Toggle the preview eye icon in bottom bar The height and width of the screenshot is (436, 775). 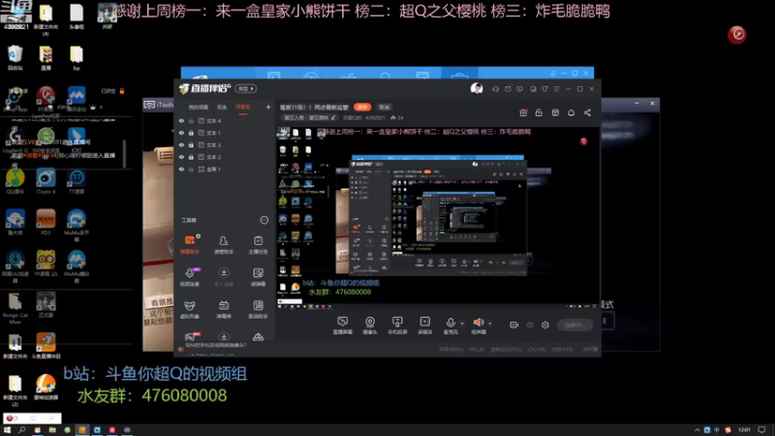(530, 325)
